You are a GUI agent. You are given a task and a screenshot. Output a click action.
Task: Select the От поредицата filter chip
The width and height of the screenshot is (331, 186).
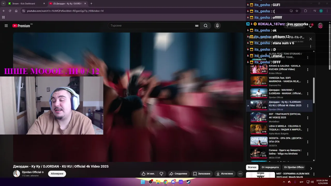pyautogui.click(x=270, y=167)
